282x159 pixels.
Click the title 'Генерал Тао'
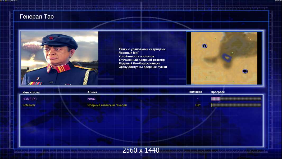pyautogui.click(x=37, y=17)
